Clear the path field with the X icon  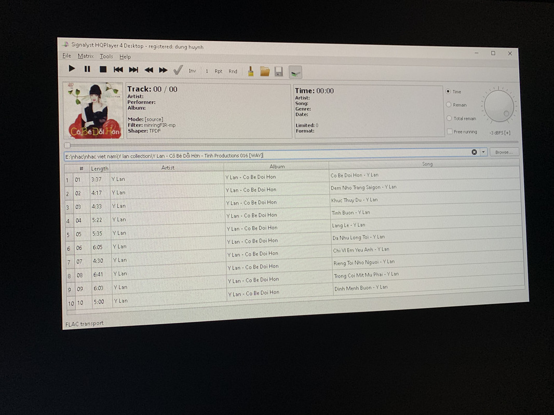(x=474, y=152)
